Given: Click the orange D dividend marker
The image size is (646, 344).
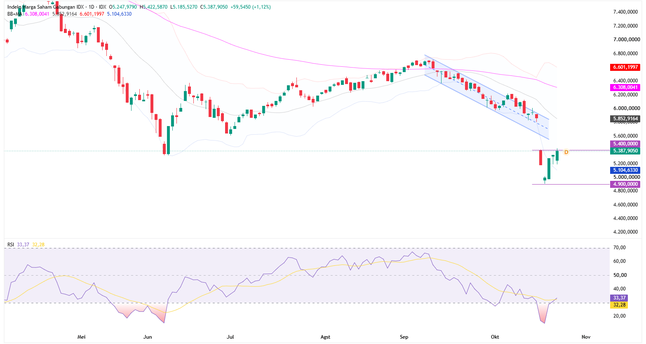Looking at the screenshot, I should pos(566,152).
